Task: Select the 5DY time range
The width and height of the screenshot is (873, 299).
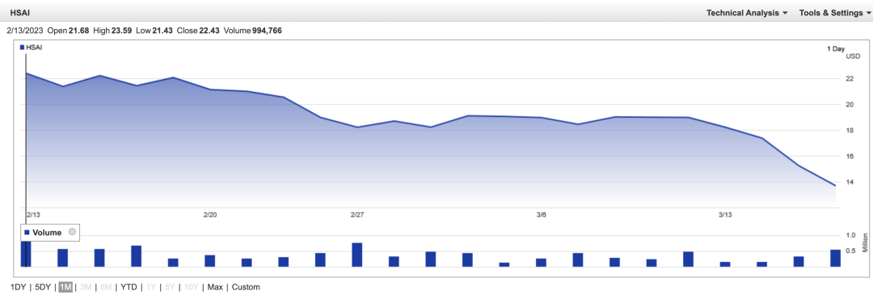Action: 43,288
